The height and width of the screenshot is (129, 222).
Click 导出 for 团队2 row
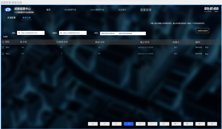click(207, 54)
